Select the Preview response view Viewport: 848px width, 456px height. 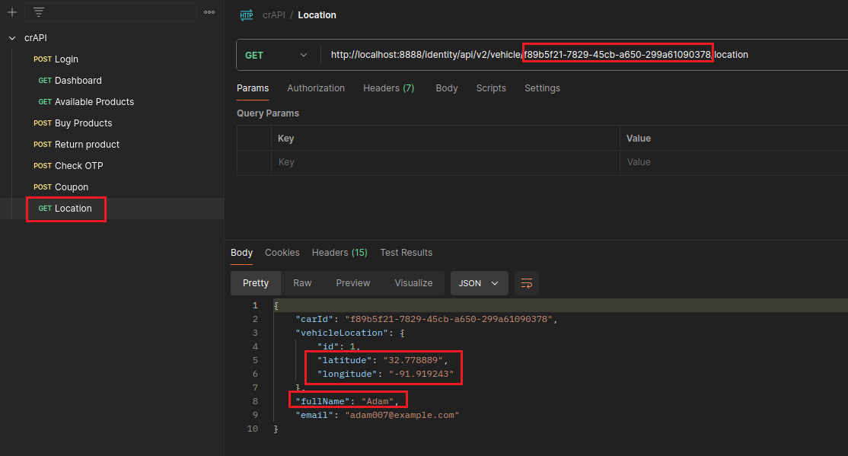[x=353, y=283]
